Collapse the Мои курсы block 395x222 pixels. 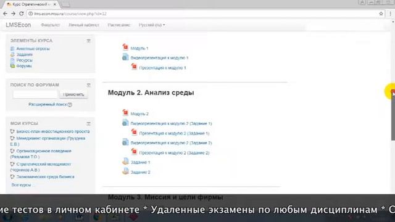coord(88,123)
